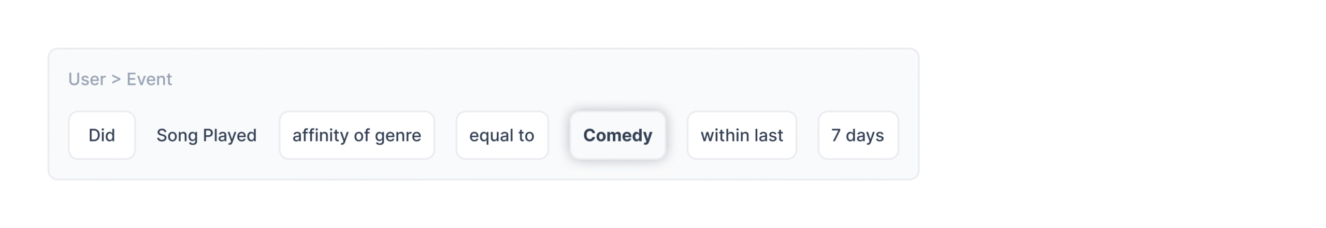Expand the comparison operator pill
The height and width of the screenshot is (228, 1326).
501,135
